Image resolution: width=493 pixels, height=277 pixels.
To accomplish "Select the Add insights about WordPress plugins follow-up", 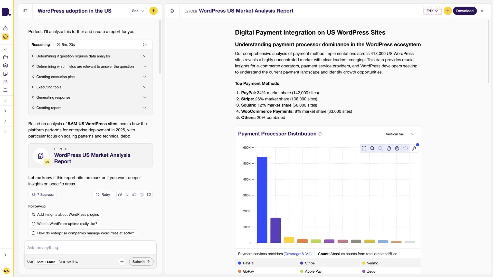I will click(65, 214).
